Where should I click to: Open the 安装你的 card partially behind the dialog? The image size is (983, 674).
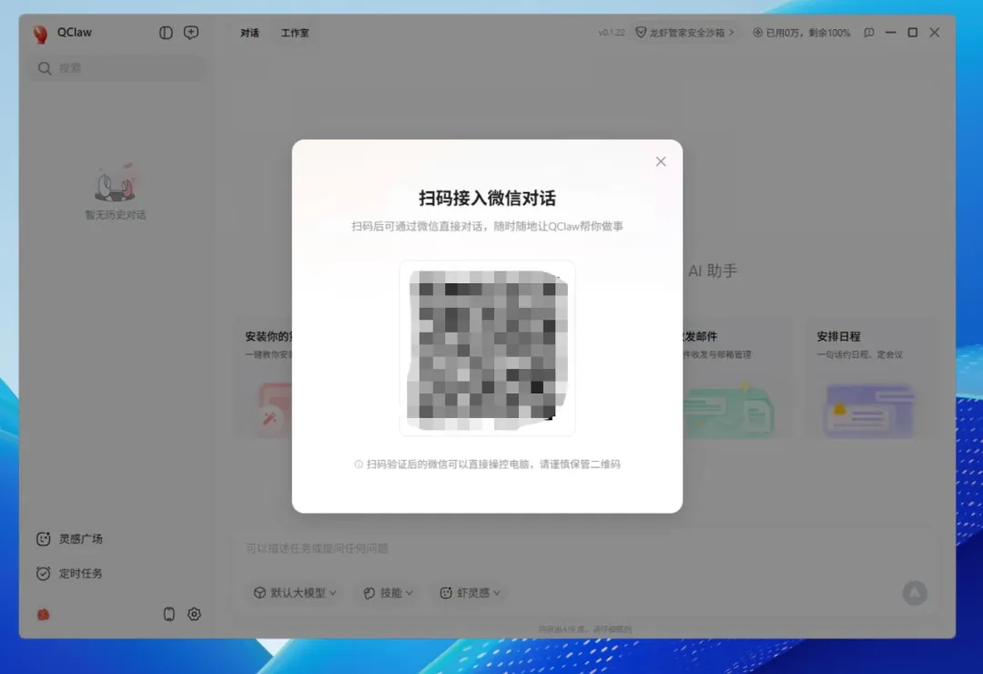(x=263, y=378)
